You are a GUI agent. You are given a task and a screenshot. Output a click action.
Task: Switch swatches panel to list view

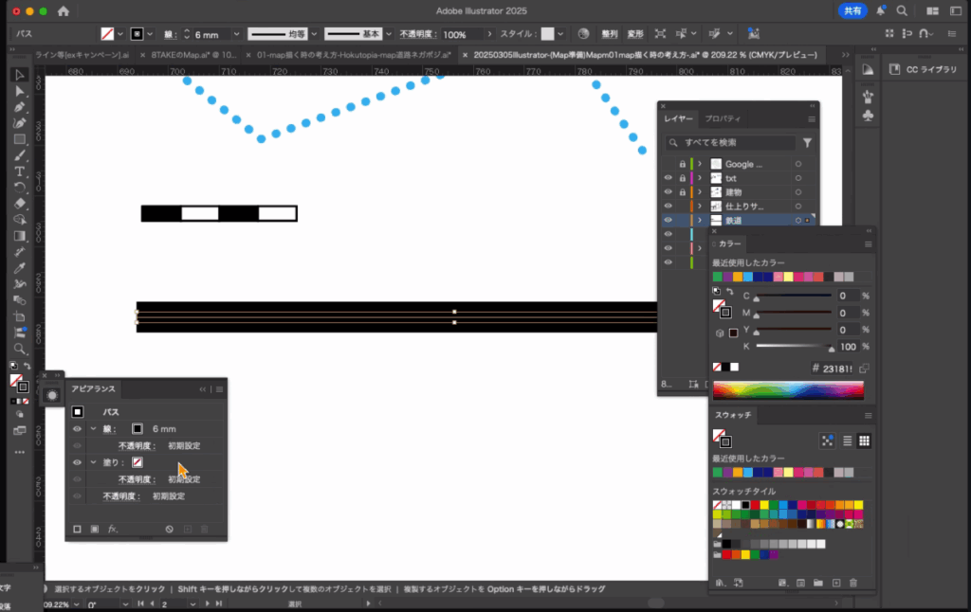click(x=847, y=441)
